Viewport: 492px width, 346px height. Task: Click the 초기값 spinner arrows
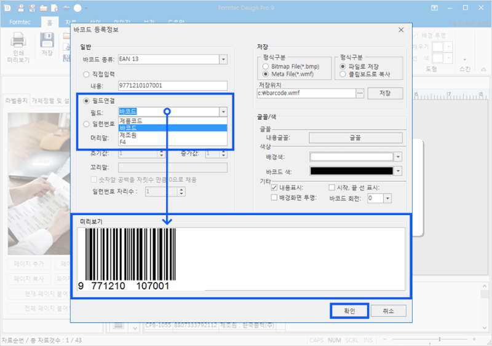click(x=161, y=154)
